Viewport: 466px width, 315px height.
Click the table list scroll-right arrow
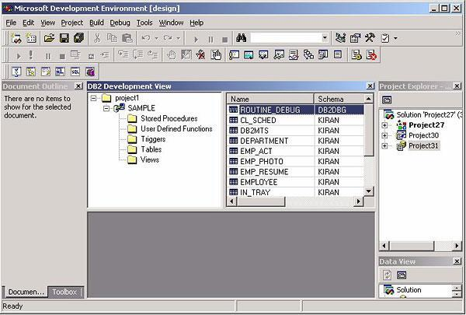point(359,201)
